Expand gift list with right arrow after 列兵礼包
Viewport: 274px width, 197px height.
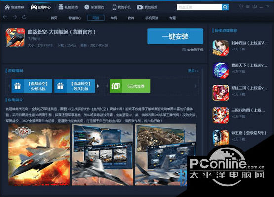(98, 86)
